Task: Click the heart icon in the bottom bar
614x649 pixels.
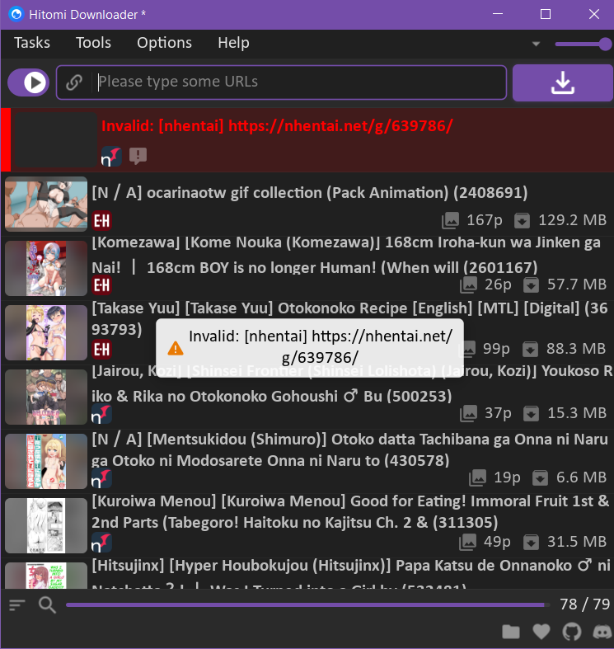Action: coord(541,632)
